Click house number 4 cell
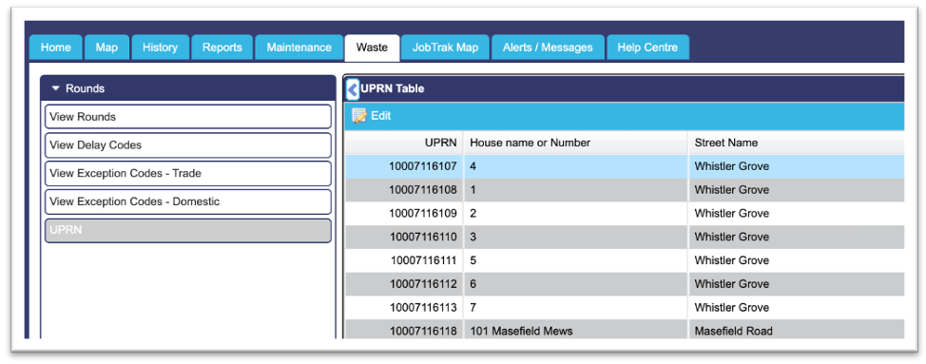Image resolution: width=926 pixels, height=364 pixels. [x=576, y=166]
